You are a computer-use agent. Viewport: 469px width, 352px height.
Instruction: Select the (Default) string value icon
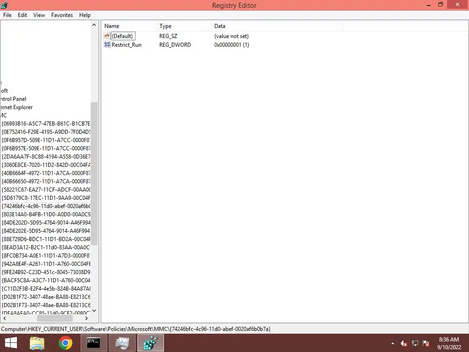pyautogui.click(x=107, y=36)
